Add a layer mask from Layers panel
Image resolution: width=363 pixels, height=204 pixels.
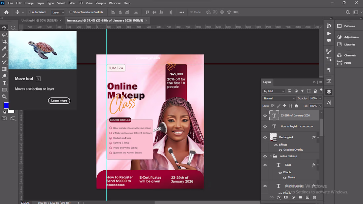point(286,197)
